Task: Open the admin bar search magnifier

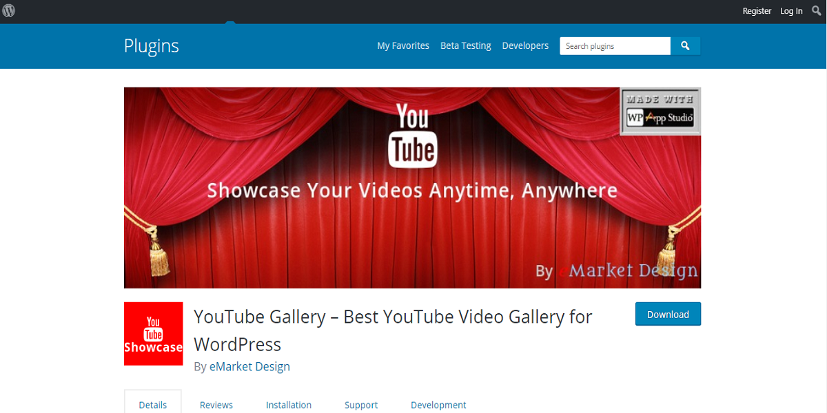Action: click(817, 11)
